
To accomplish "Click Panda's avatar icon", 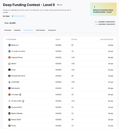I will click(x=9, y=126).
